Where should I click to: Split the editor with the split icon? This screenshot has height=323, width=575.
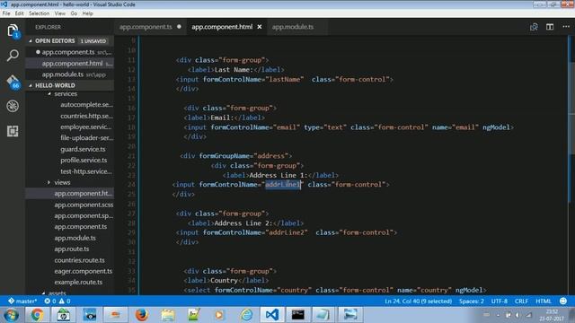[x=550, y=27]
